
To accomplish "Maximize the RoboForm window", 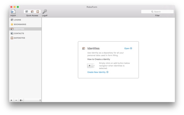I will coord(18,7).
